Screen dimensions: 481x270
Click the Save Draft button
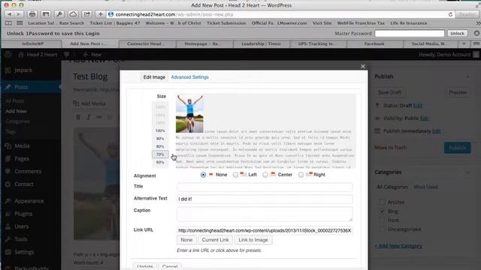(389, 92)
